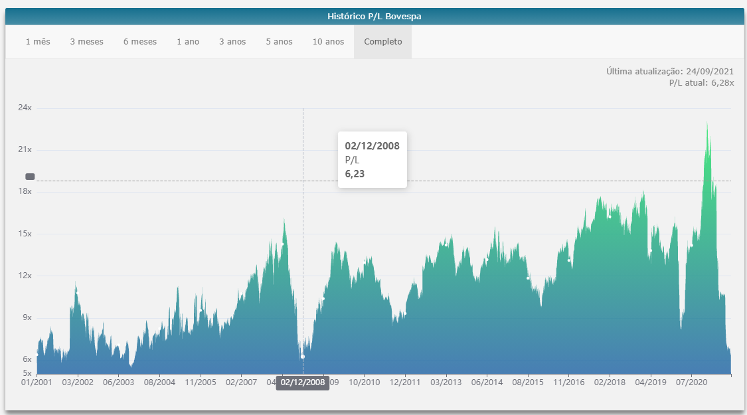Select the 5 anos range tab

click(279, 42)
